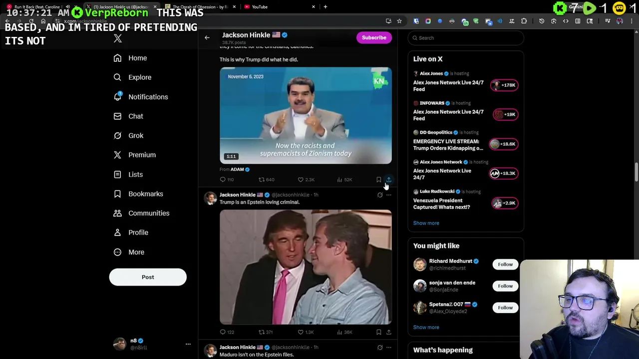This screenshot has width=639, height=359.
Task: Open ADAM's profile from the video credit
Action: [x=237, y=170]
